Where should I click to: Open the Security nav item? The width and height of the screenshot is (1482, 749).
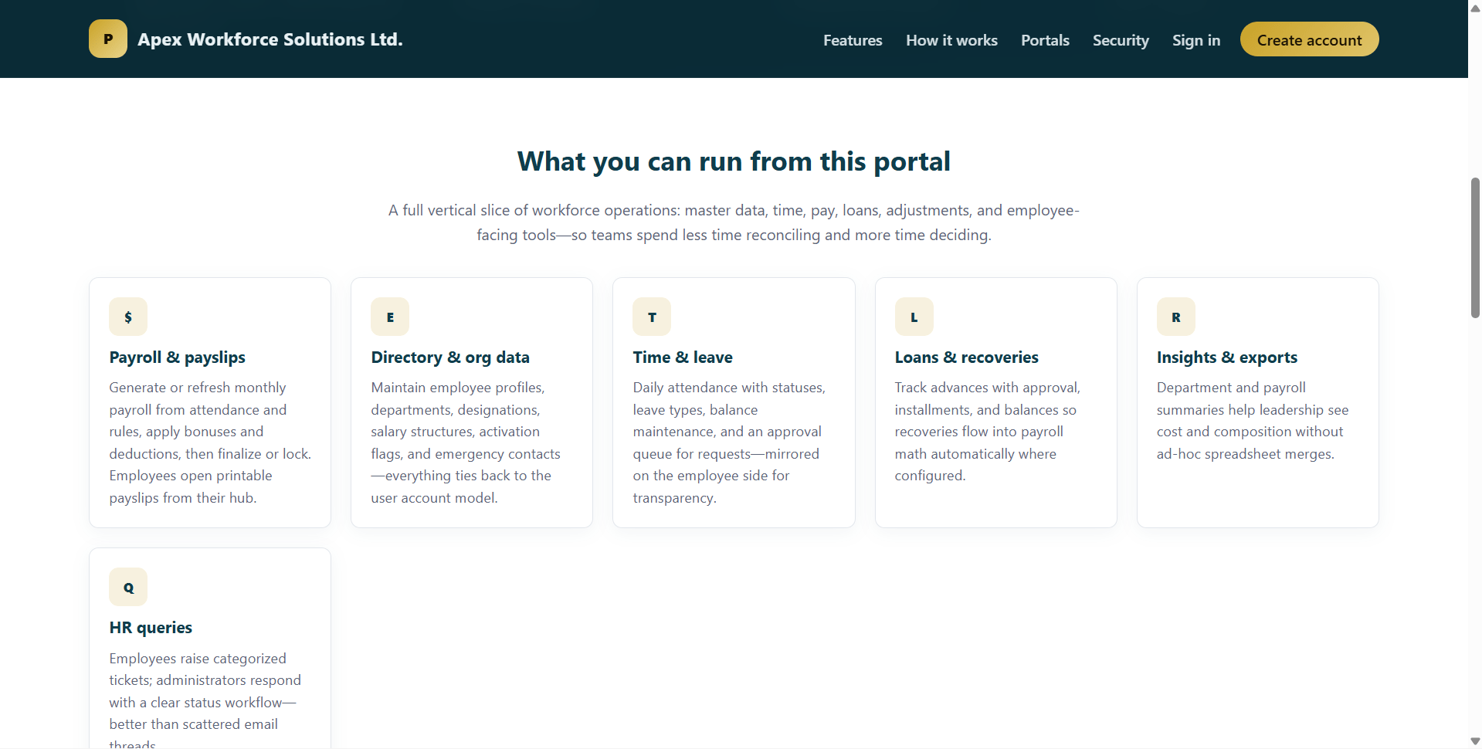pyautogui.click(x=1121, y=40)
